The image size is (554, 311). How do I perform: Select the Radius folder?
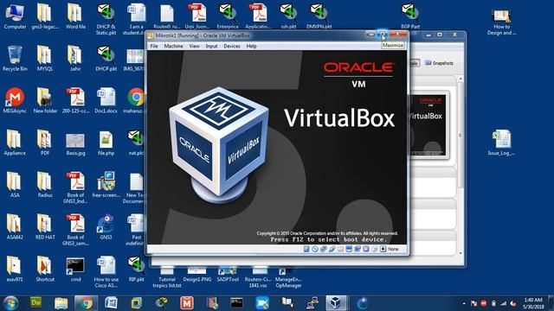click(45, 184)
